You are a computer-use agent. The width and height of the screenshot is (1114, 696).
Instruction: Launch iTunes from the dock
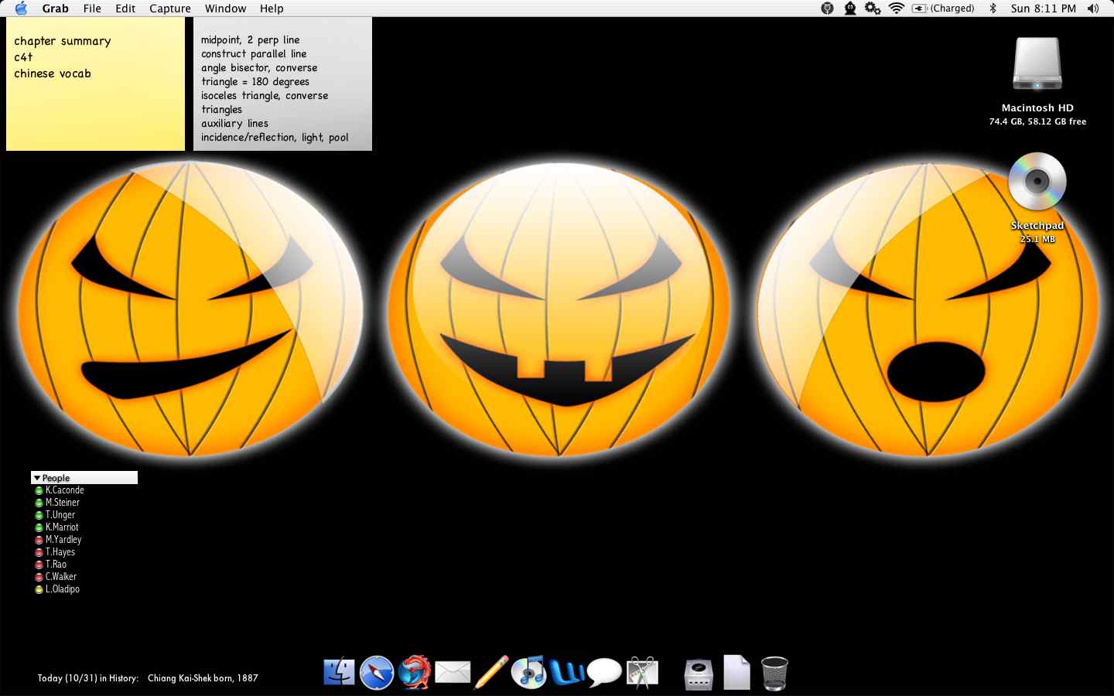[529, 673]
